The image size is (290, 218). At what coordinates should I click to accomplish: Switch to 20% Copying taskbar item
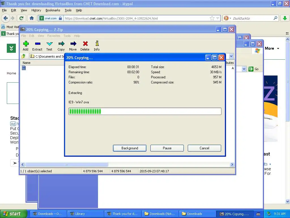click(x=234, y=214)
